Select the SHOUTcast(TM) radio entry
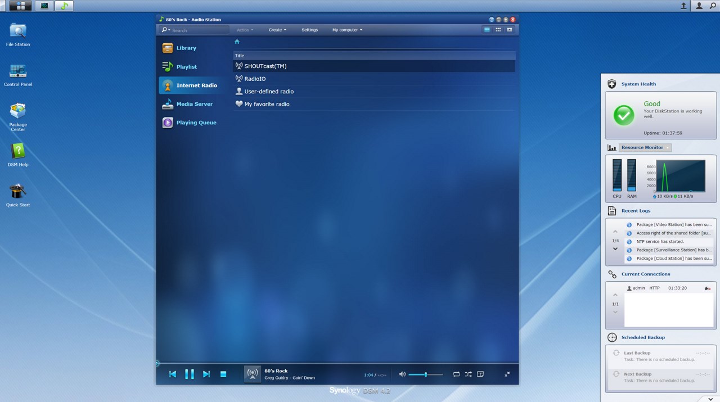The width and height of the screenshot is (720, 402). tap(374, 66)
